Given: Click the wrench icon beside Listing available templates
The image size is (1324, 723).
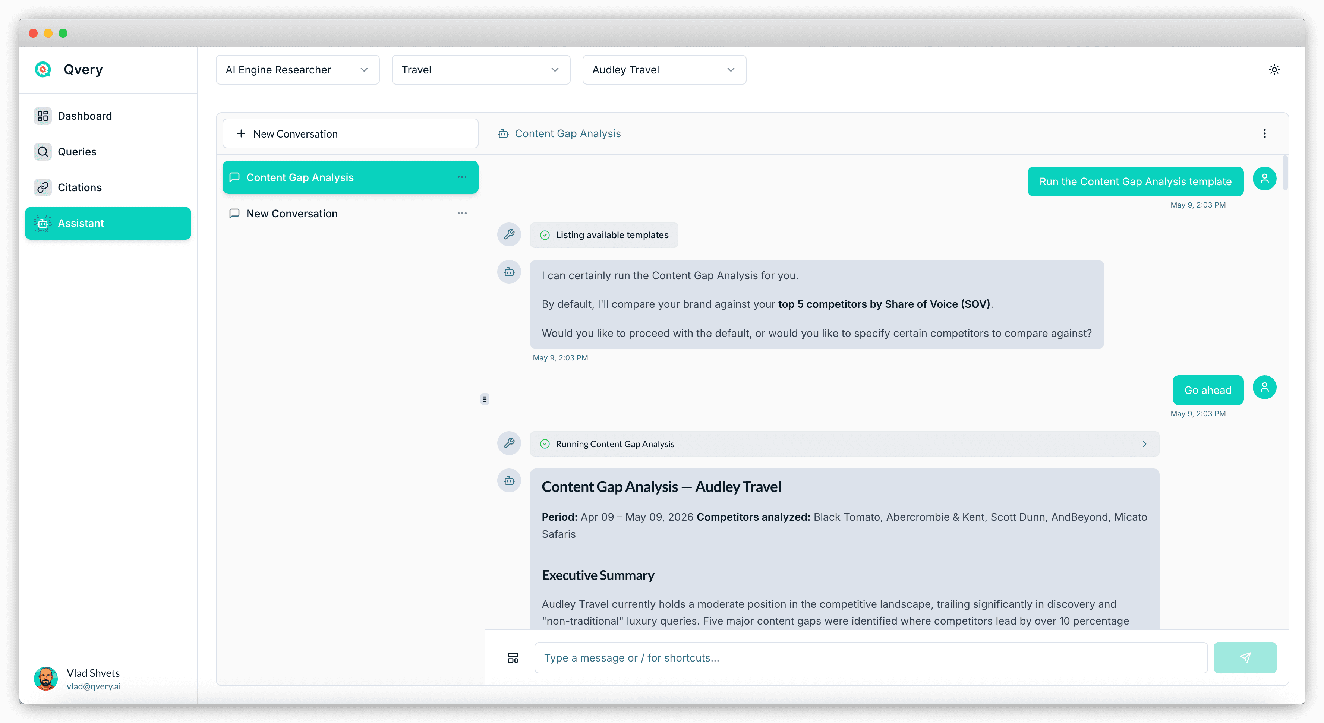Looking at the screenshot, I should click(x=509, y=235).
